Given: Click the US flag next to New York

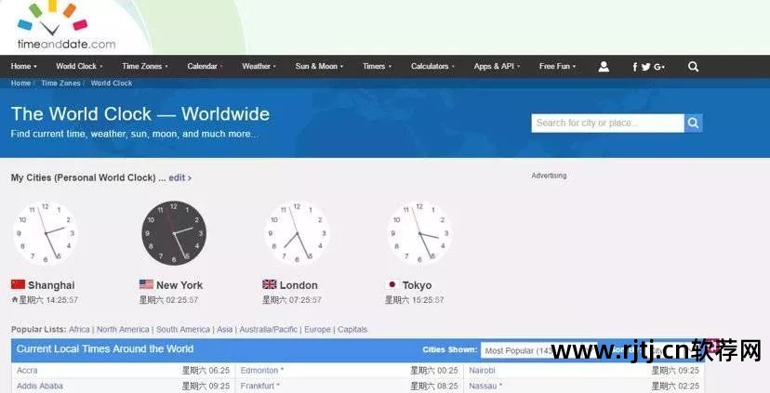Looking at the screenshot, I should pyautogui.click(x=146, y=284).
